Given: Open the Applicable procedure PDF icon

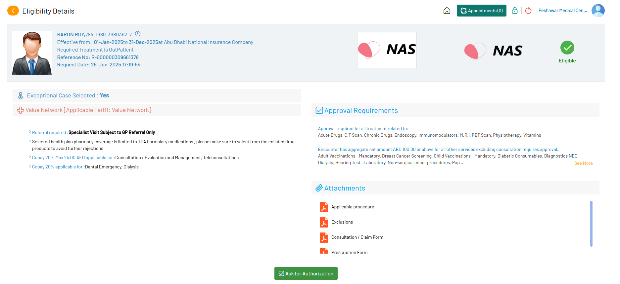Looking at the screenshot, I should 324,207.
